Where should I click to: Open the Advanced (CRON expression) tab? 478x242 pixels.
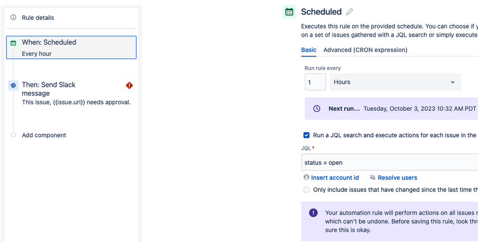(x=365, y=50)
